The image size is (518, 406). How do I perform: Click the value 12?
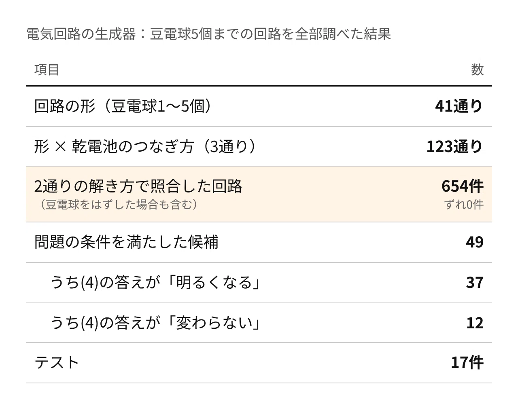[475, 323]
